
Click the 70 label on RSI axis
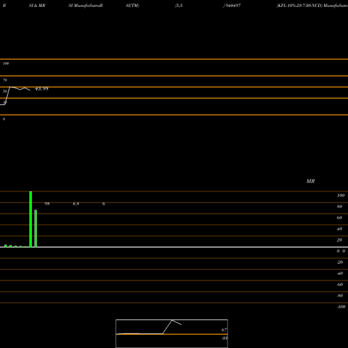5,80
